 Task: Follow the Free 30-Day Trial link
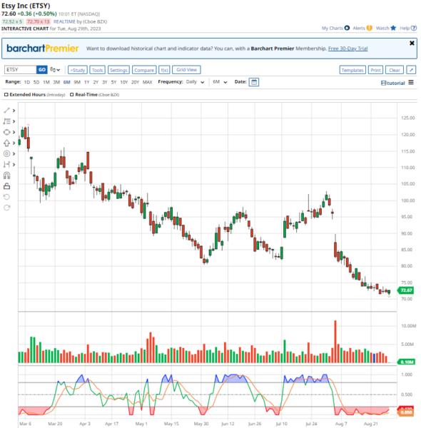(348, 49)
